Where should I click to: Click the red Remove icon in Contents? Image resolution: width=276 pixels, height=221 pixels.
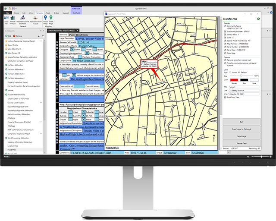pos(14,36)
